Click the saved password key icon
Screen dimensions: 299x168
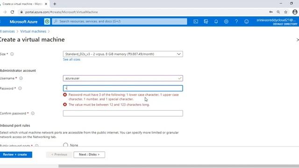tap(271, 12)
